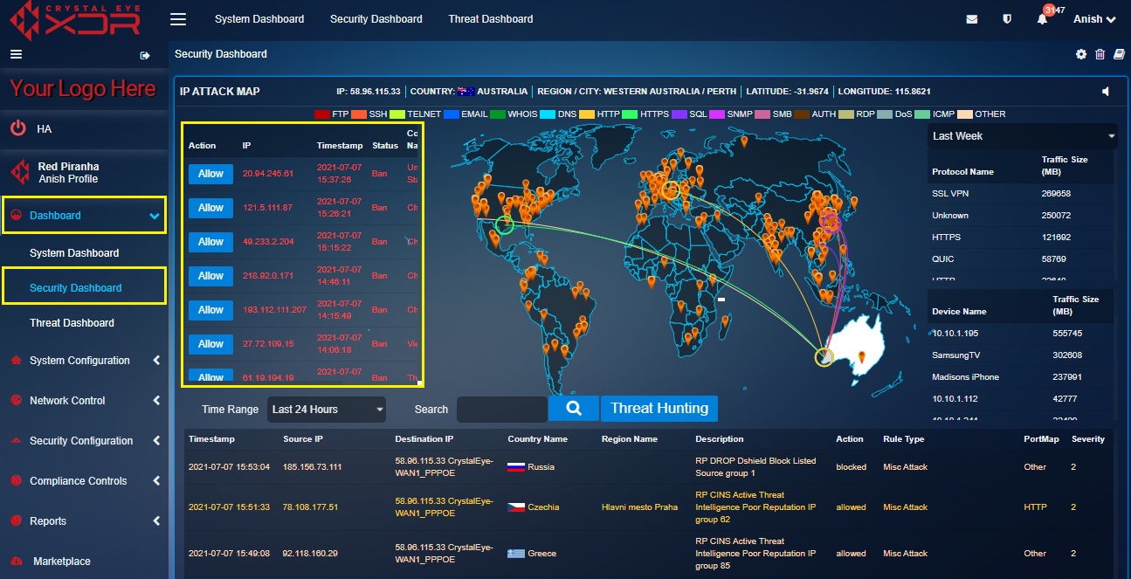Expand Reports submenu
This screenshot has height=579, width=1131.
point(156,521)
